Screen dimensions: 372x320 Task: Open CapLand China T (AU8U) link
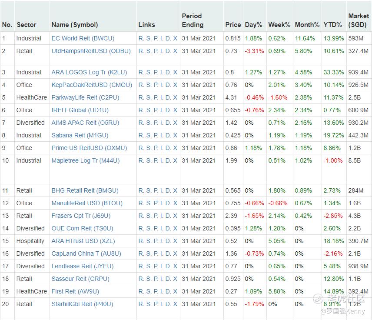click(86, 253)
